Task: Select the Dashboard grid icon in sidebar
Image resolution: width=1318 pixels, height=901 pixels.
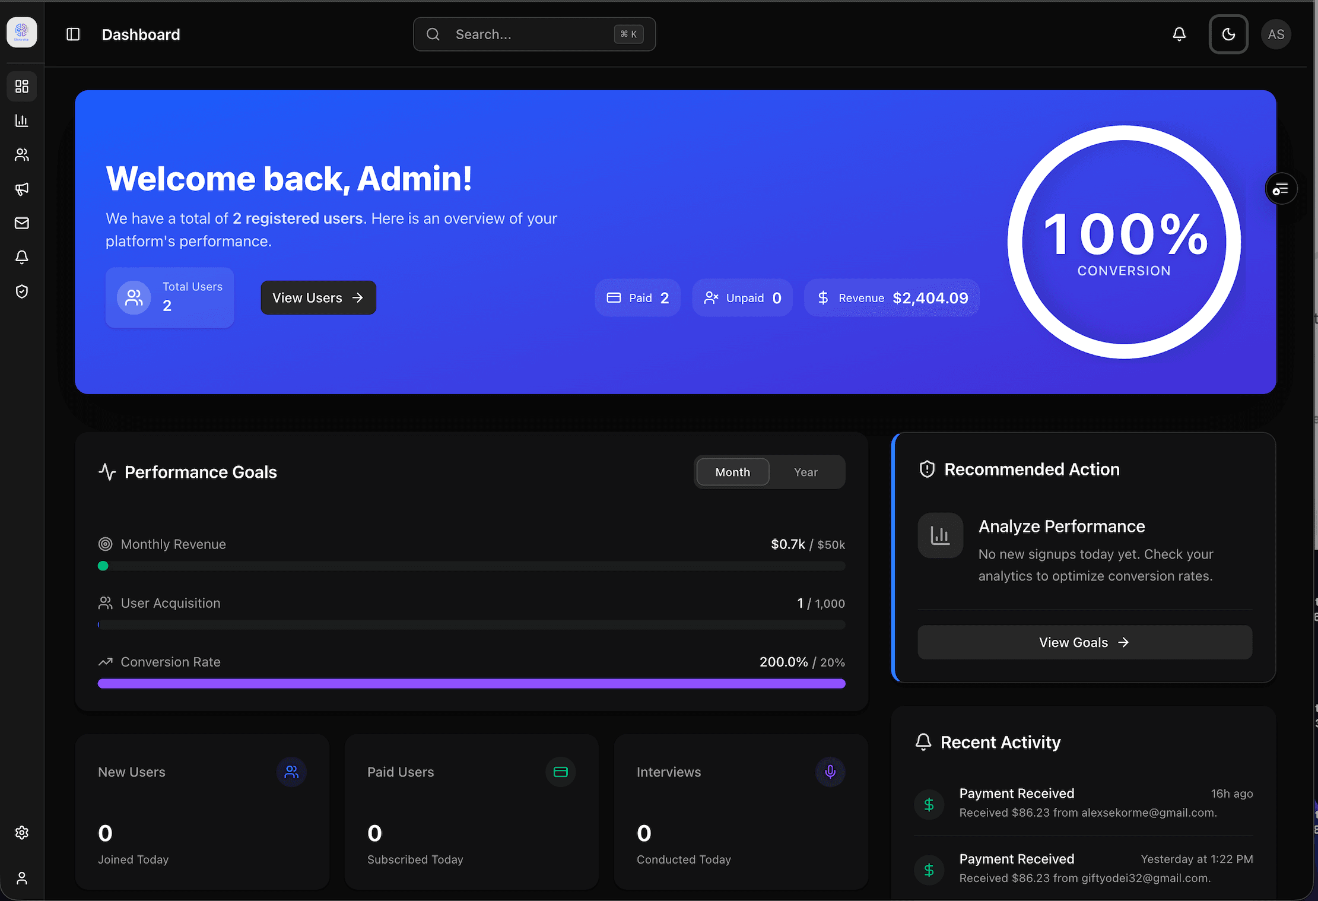Action: point(21,86)
